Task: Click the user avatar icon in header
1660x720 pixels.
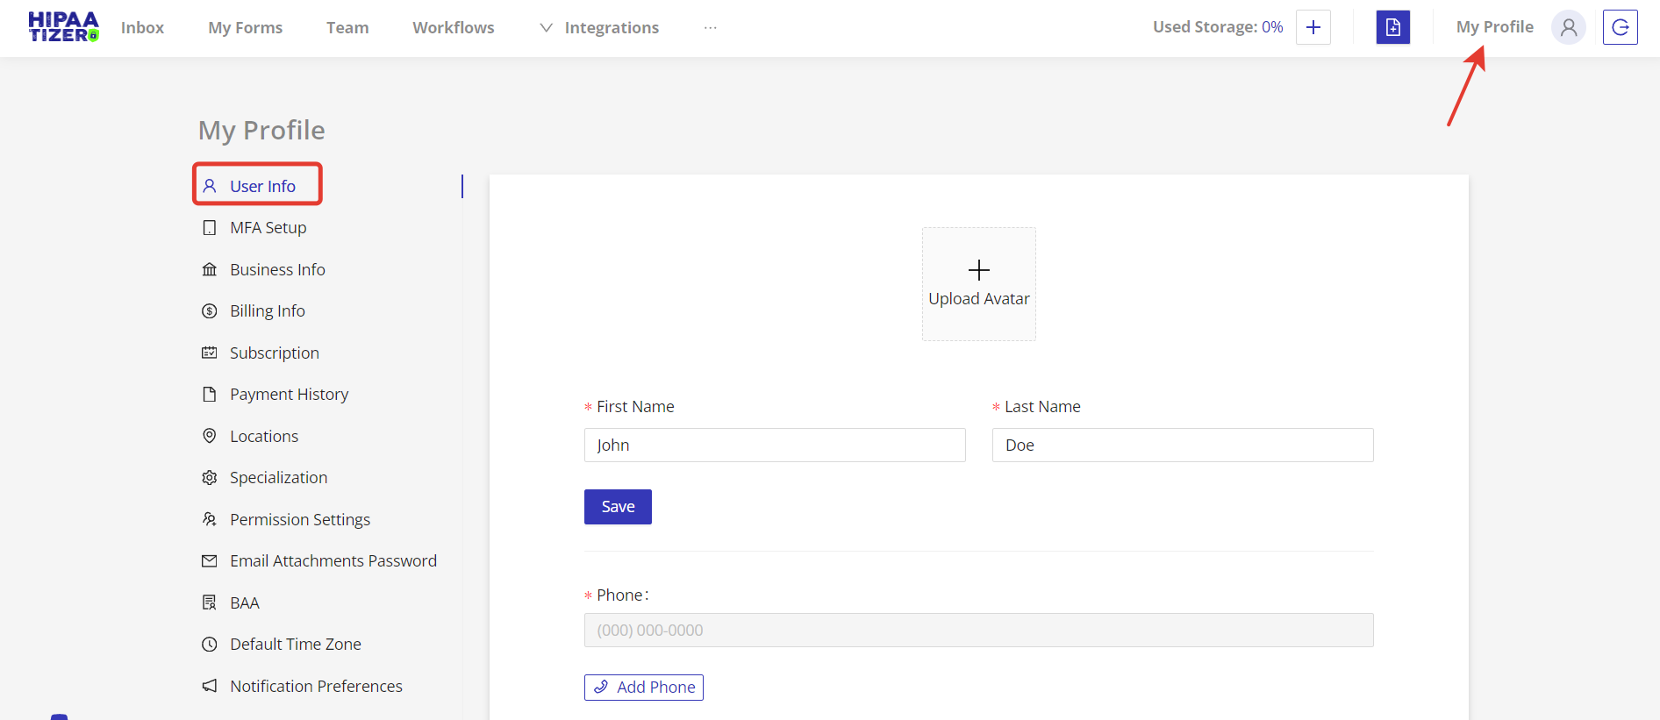Action: tap(1568, 27)
